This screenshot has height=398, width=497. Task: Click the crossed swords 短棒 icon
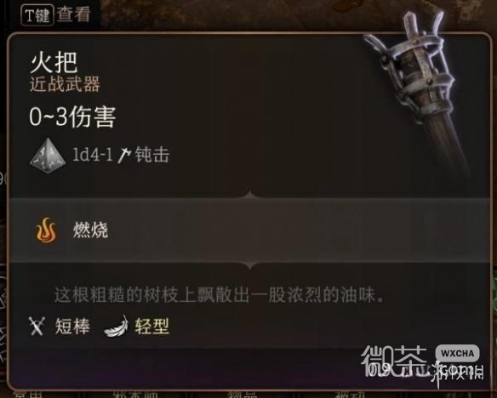(37, 326)
